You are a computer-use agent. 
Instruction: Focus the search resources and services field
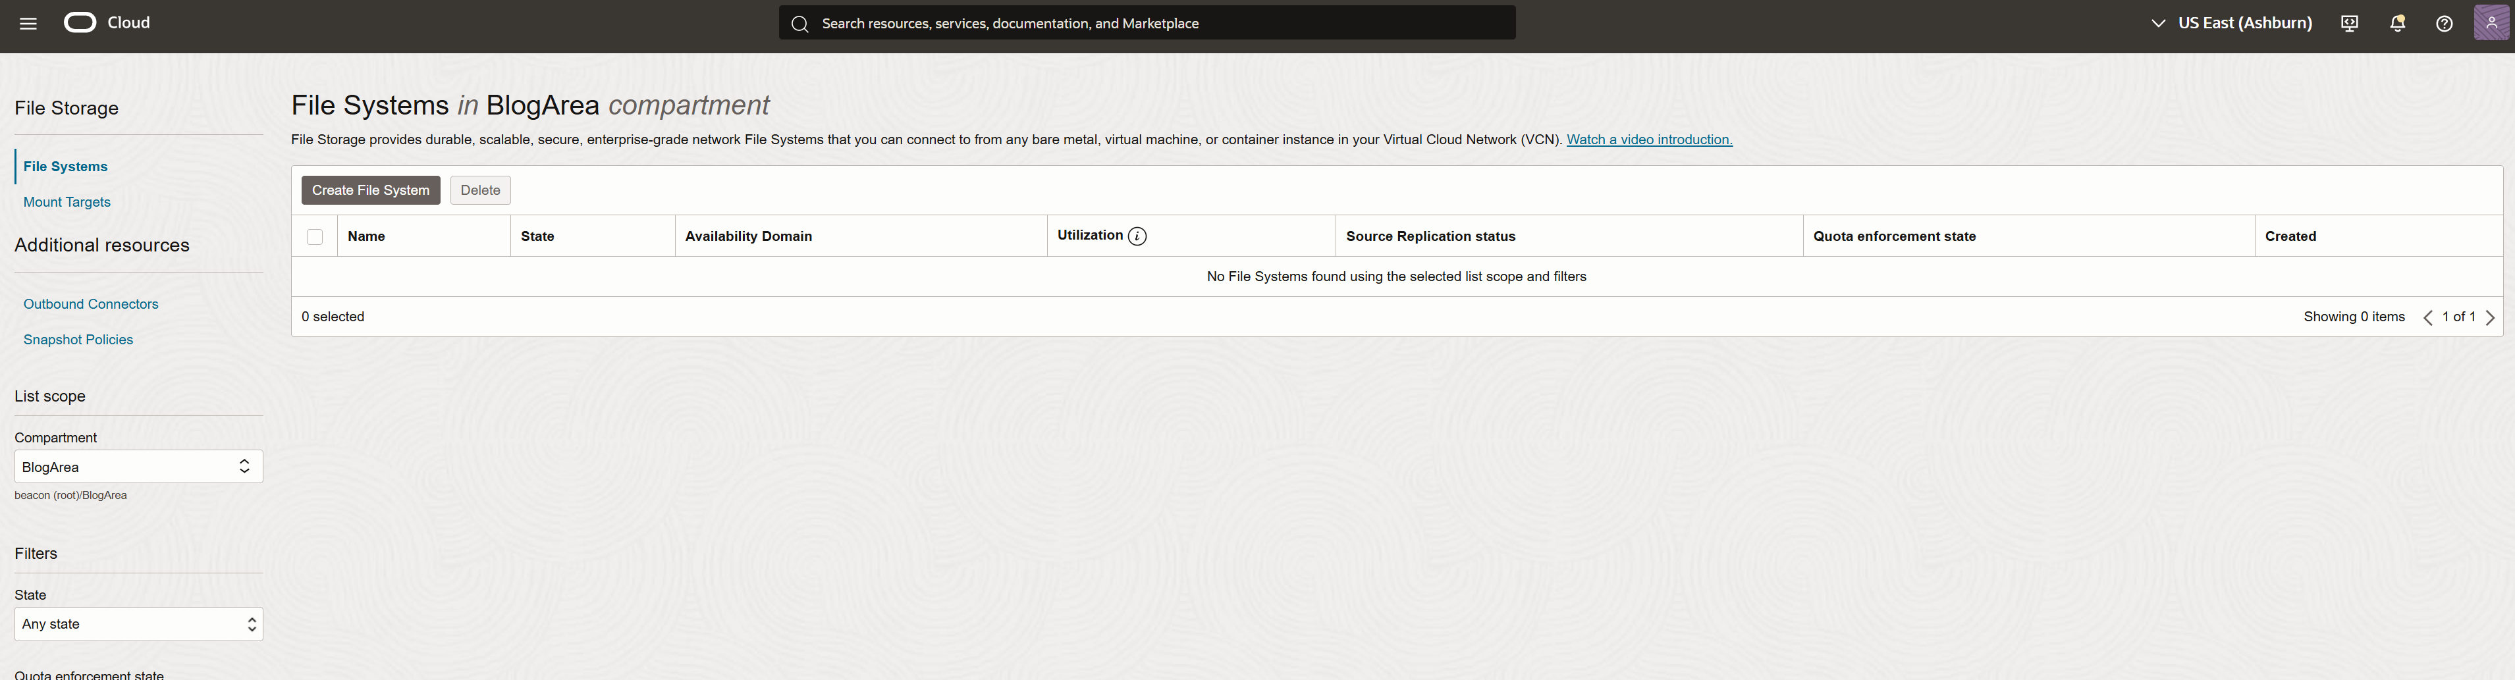click(x=1147, y=24)
